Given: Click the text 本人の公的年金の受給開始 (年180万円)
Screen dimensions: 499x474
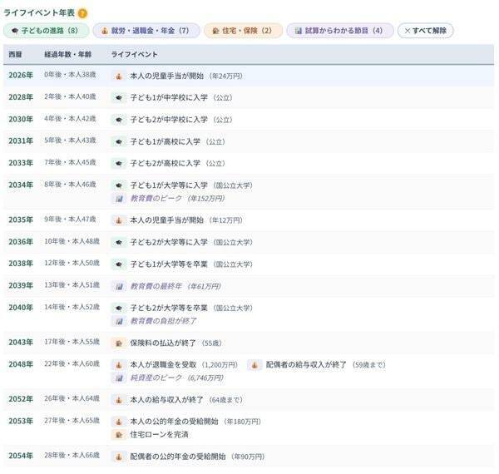Looking at the screenshot, I should [195, 422].
